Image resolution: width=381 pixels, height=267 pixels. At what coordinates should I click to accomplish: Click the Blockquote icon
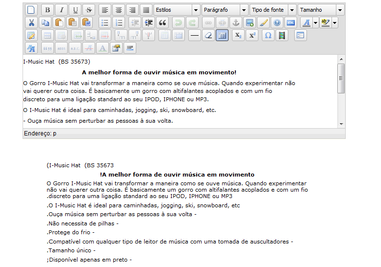click(162, 23)
